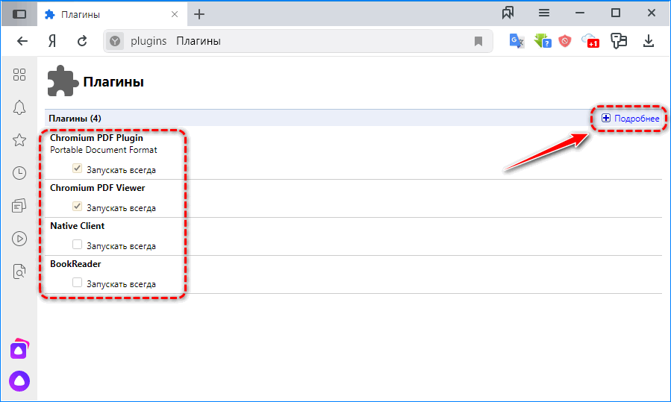
Task: Launch Alice assistant purple icon
Action: [x=19, y=380]
